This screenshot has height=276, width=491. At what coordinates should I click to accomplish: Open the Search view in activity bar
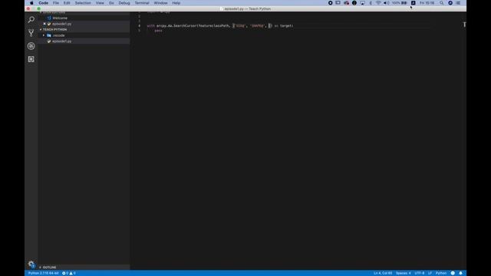click(x=31, y=20)
